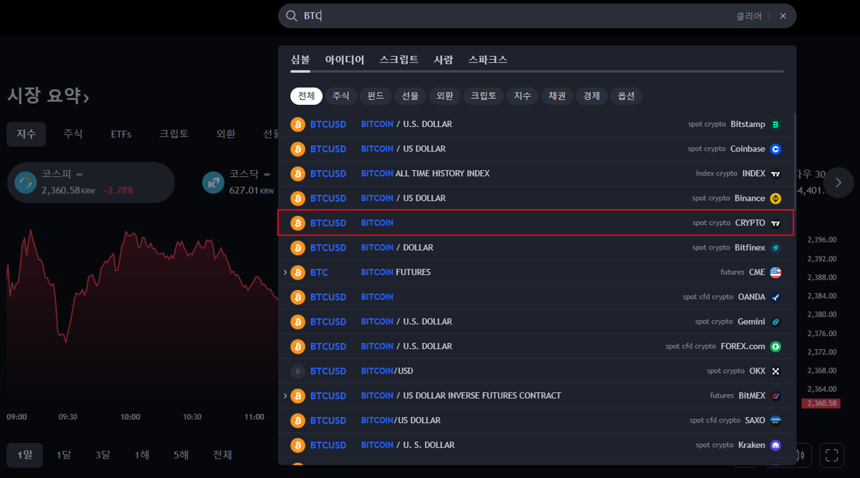Click the 2,360.58 red price label

tap(820, 403)
